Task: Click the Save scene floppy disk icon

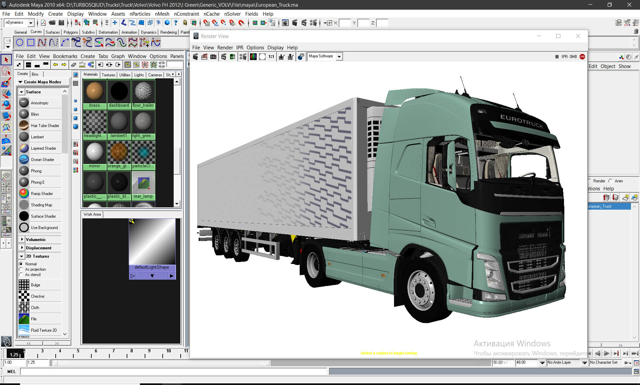Action: (x=61, y=23)
